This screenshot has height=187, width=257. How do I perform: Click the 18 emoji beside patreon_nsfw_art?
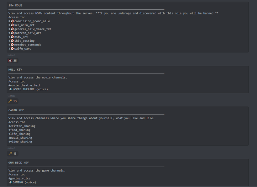[x=12, y=33]
